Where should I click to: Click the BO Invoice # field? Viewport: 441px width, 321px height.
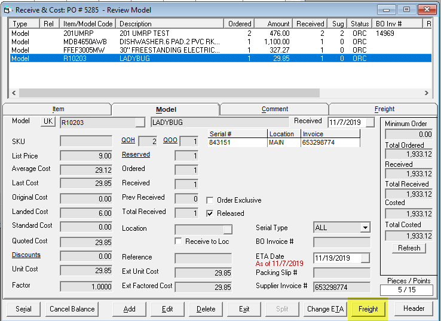click(342, 242)
